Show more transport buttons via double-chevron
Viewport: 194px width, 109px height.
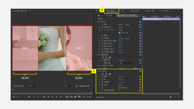coord(87,97)
